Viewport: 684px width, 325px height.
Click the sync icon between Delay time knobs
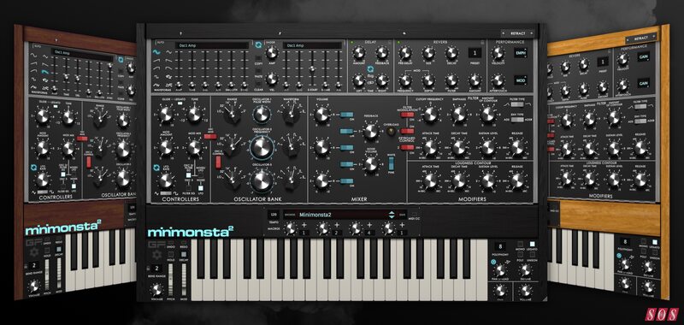click(370, 69)
